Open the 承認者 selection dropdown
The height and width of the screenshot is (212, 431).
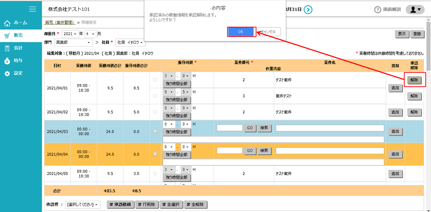click(83, 205)
